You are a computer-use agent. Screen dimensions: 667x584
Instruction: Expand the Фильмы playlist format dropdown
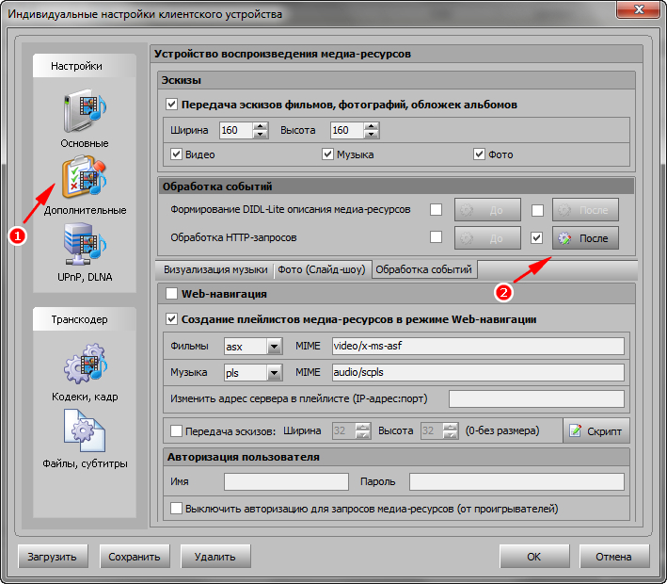(x=274, y=347)
